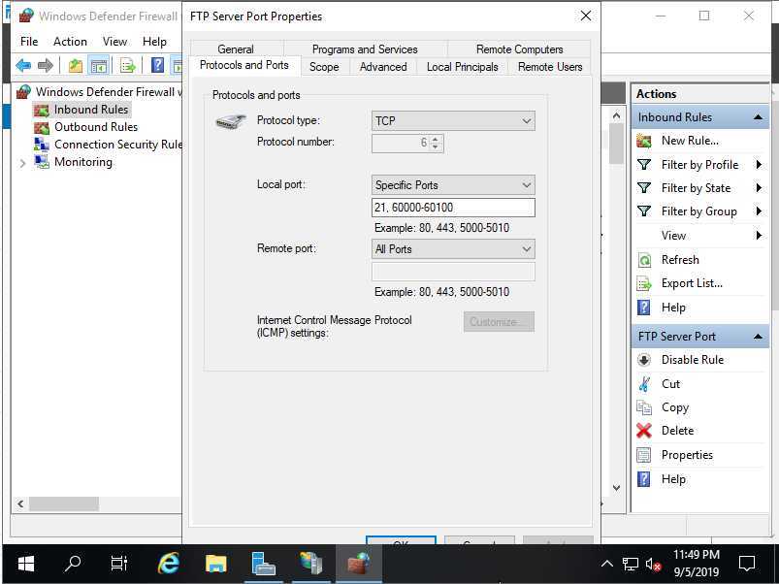The width and height of the screenshot is (779, 584).
Task: Select Monitoring in the tree
Action: click(x=83, y=162)
